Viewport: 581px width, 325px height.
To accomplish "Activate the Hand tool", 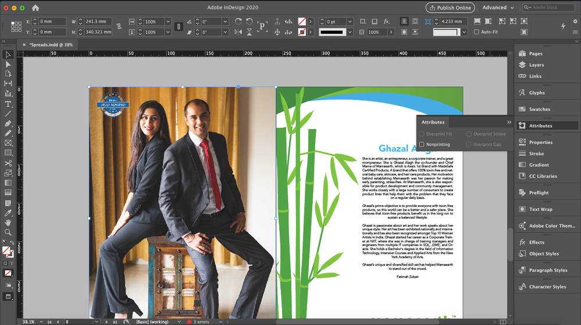I will tap(8, 223).
